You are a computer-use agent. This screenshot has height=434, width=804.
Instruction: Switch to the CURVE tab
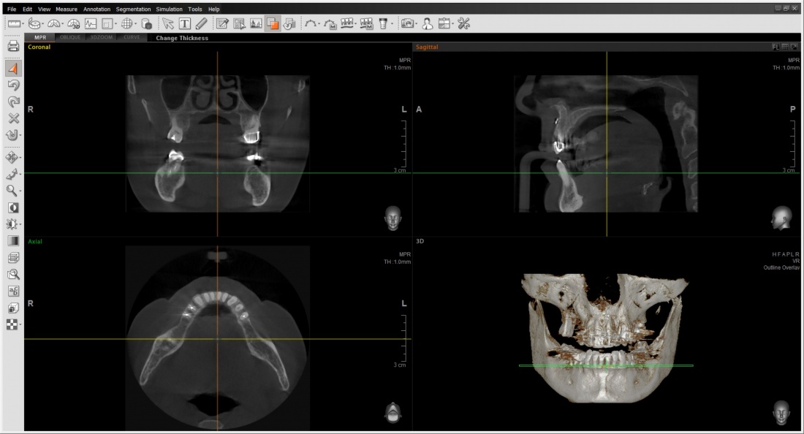coord(132,37)
